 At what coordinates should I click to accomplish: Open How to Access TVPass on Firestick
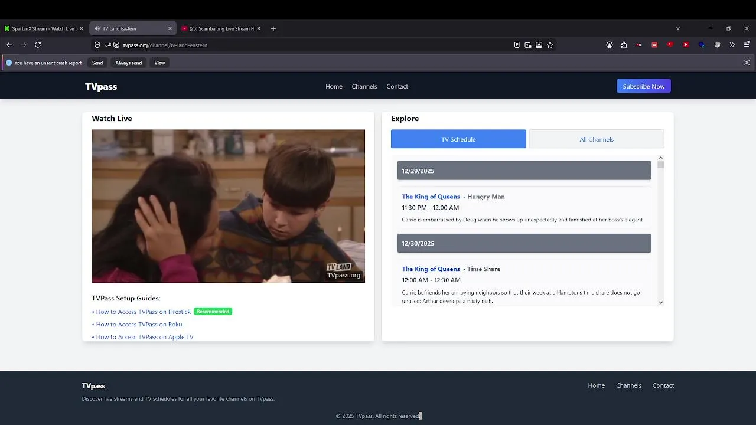coord(144,312)
